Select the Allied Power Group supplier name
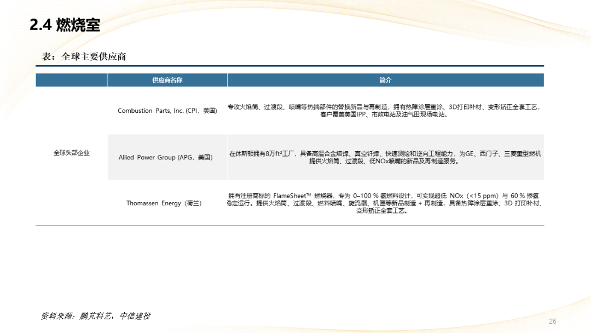This screenshot has height=333, width=591. click(x=165, y=157)
